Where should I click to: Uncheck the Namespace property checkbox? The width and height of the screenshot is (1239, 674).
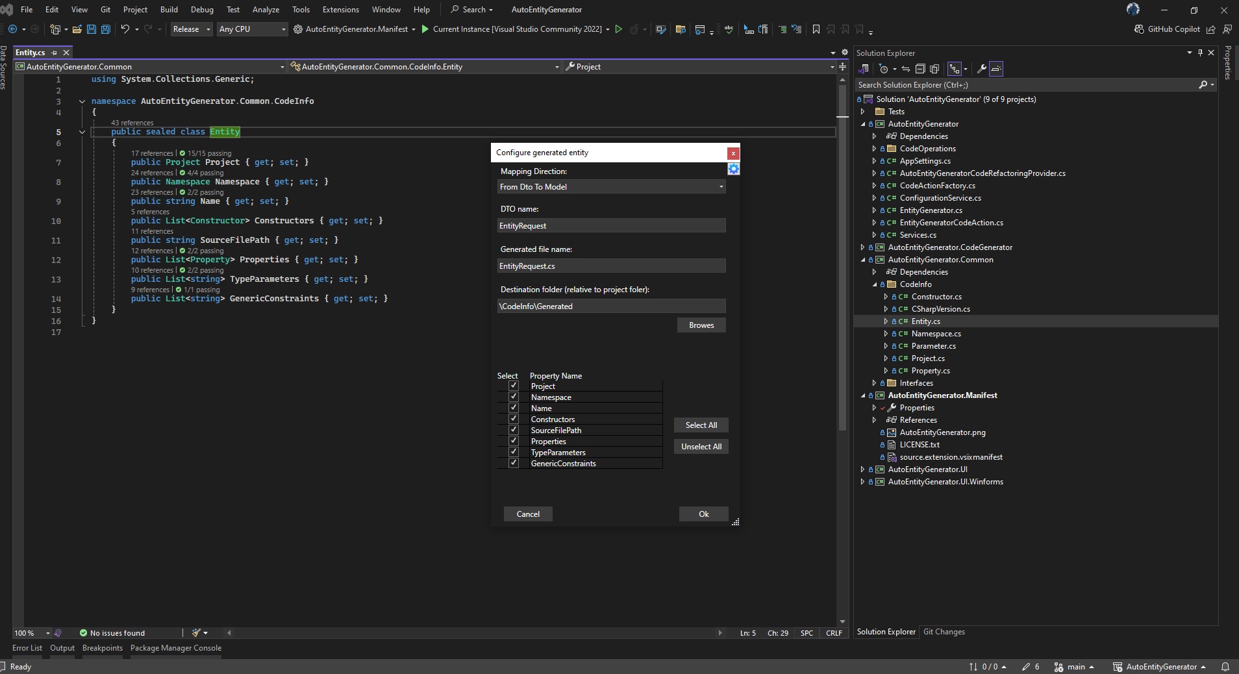pos(514,397)
